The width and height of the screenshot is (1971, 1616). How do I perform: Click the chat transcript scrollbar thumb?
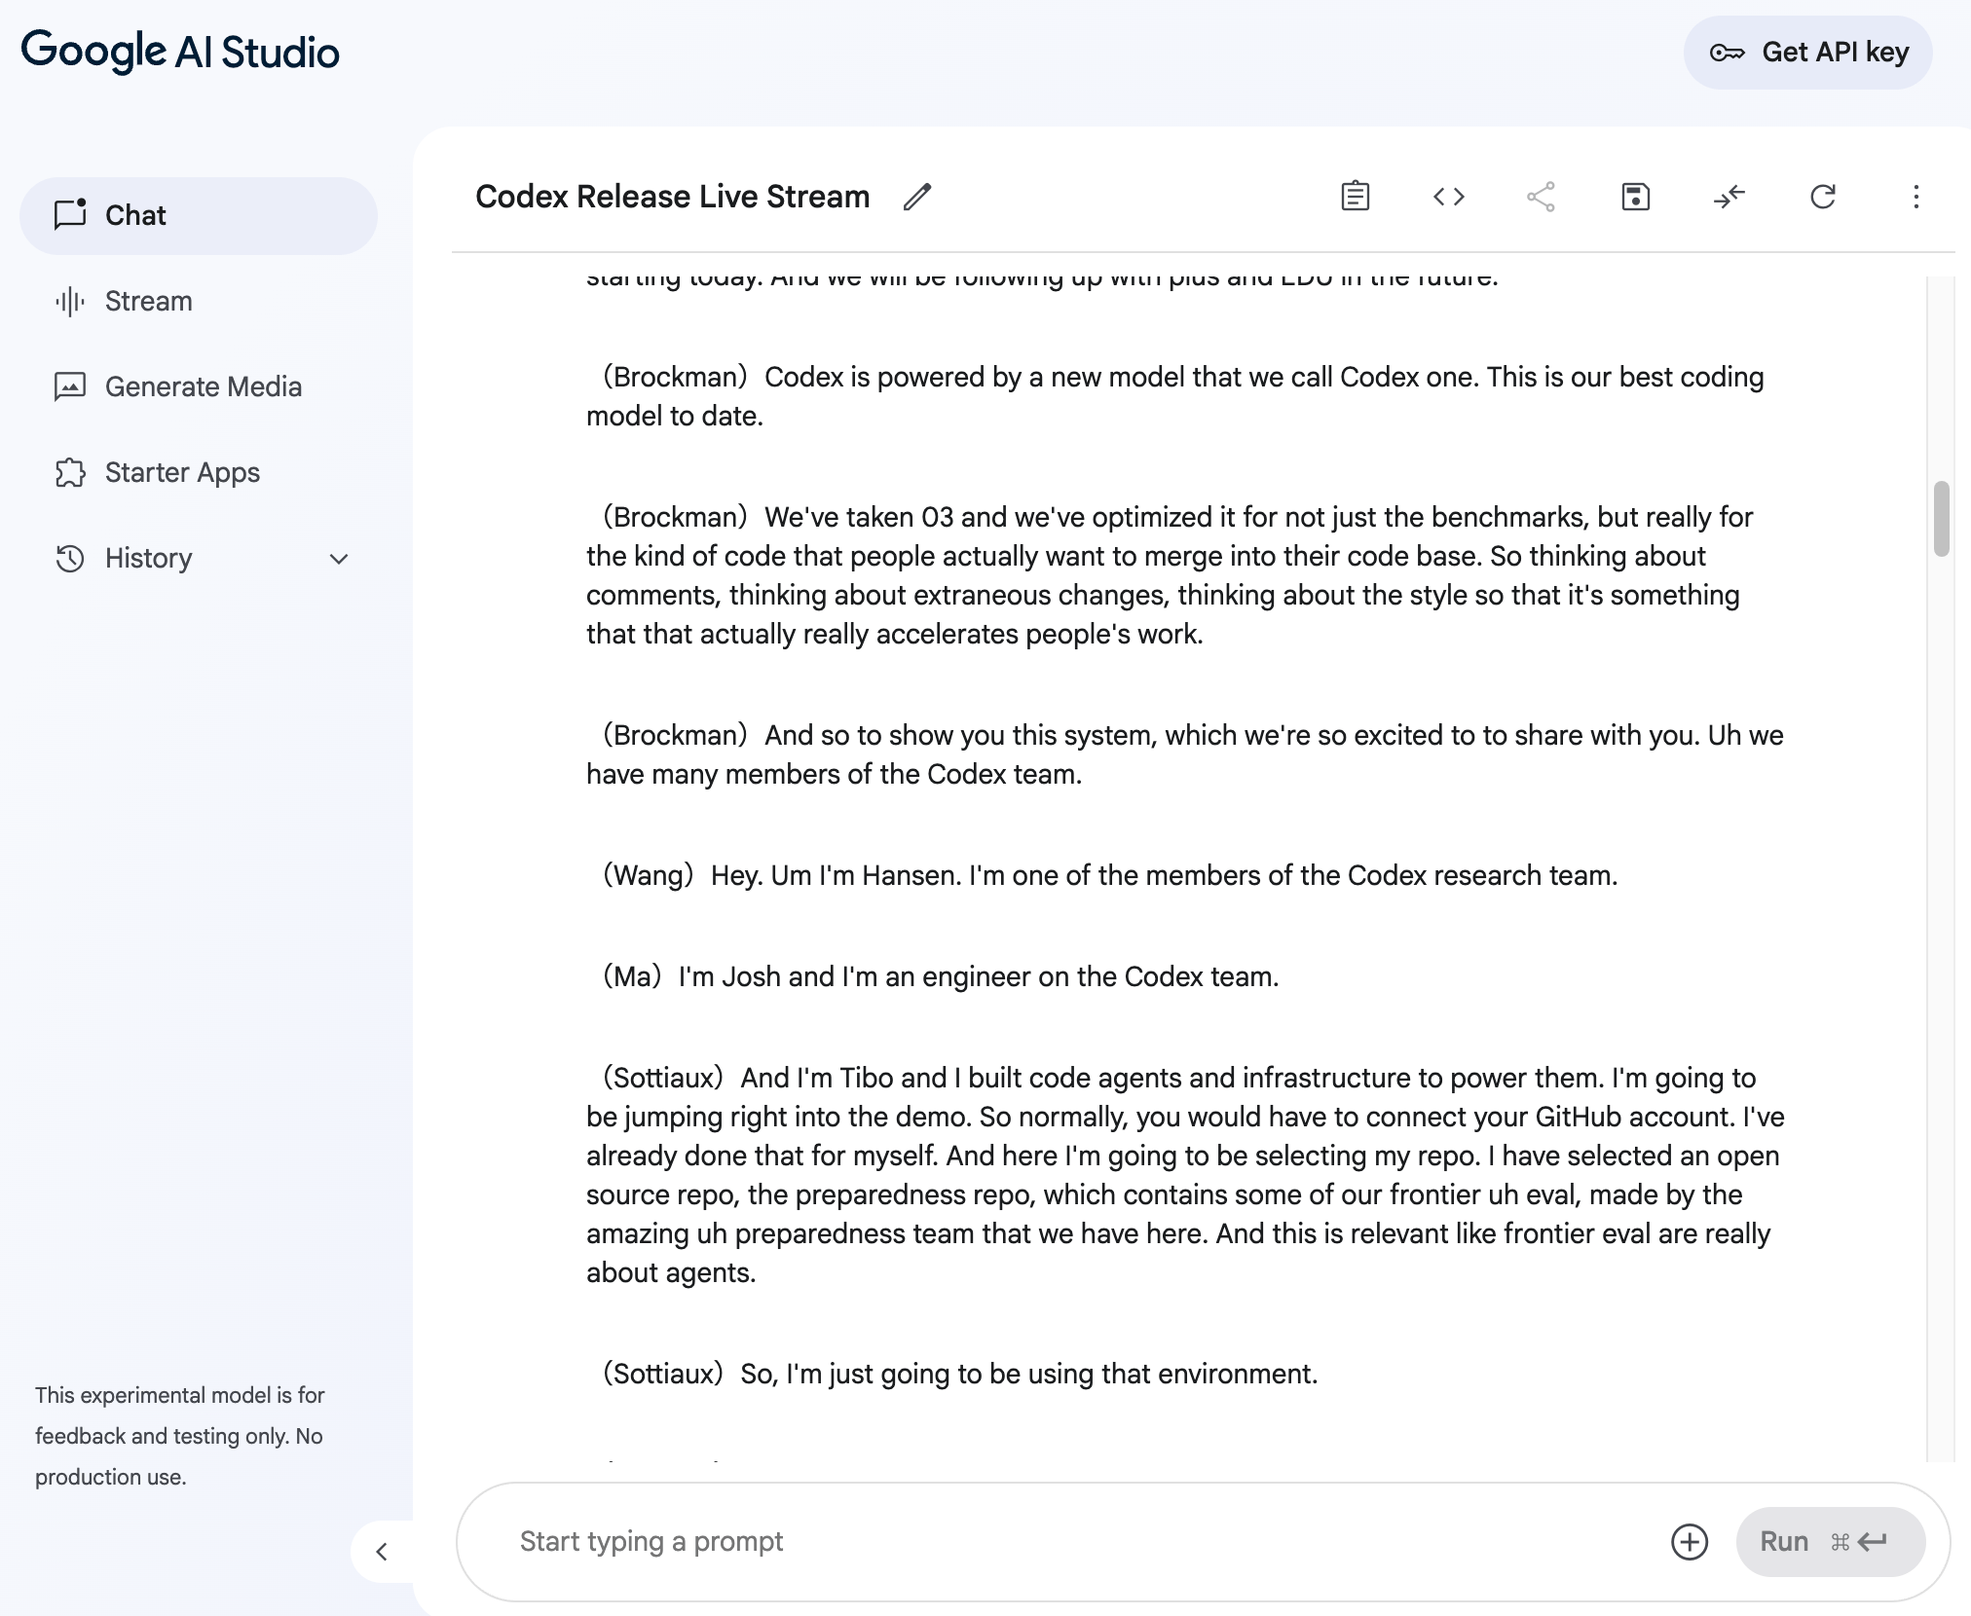(x=1941, y=518)
